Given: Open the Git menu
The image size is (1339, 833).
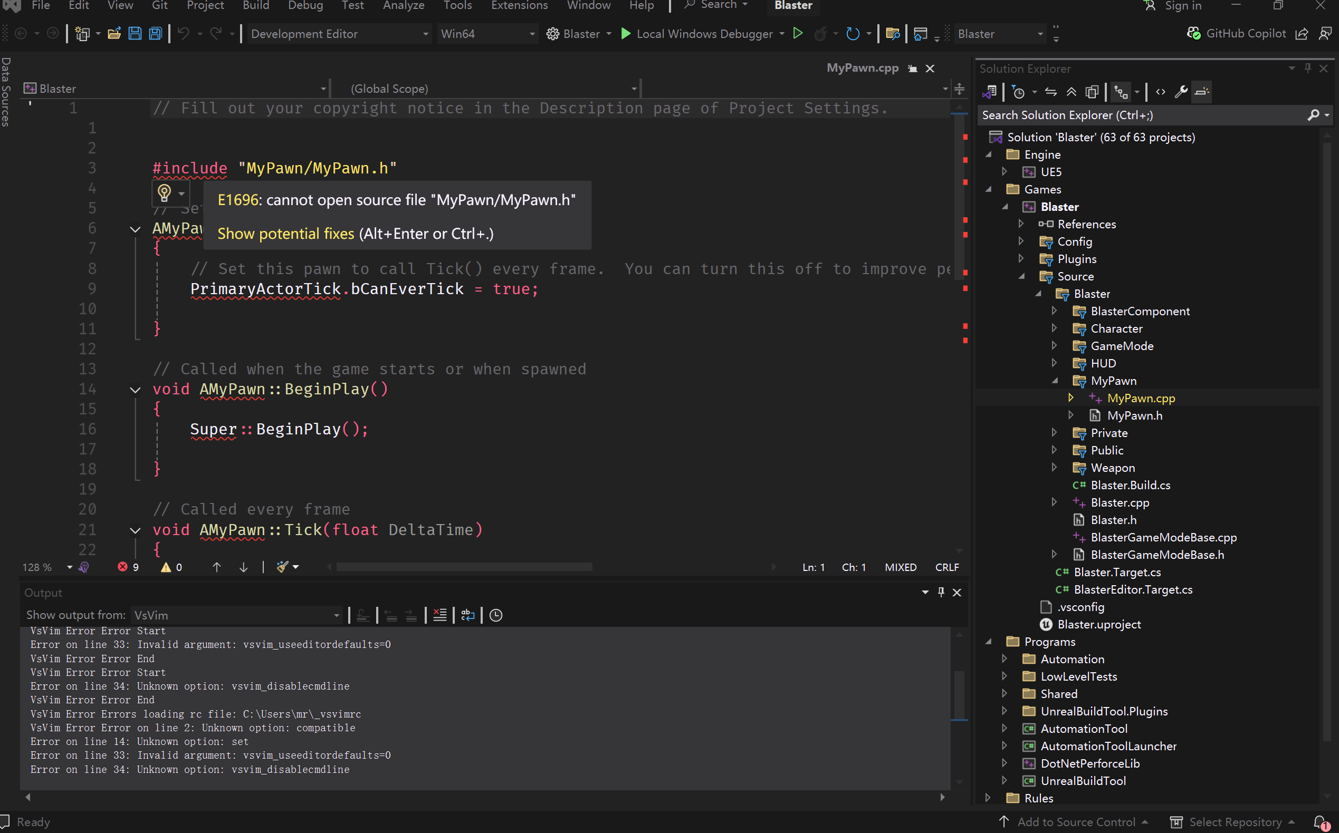Looking at the screenshot, I should click(159, 5).
